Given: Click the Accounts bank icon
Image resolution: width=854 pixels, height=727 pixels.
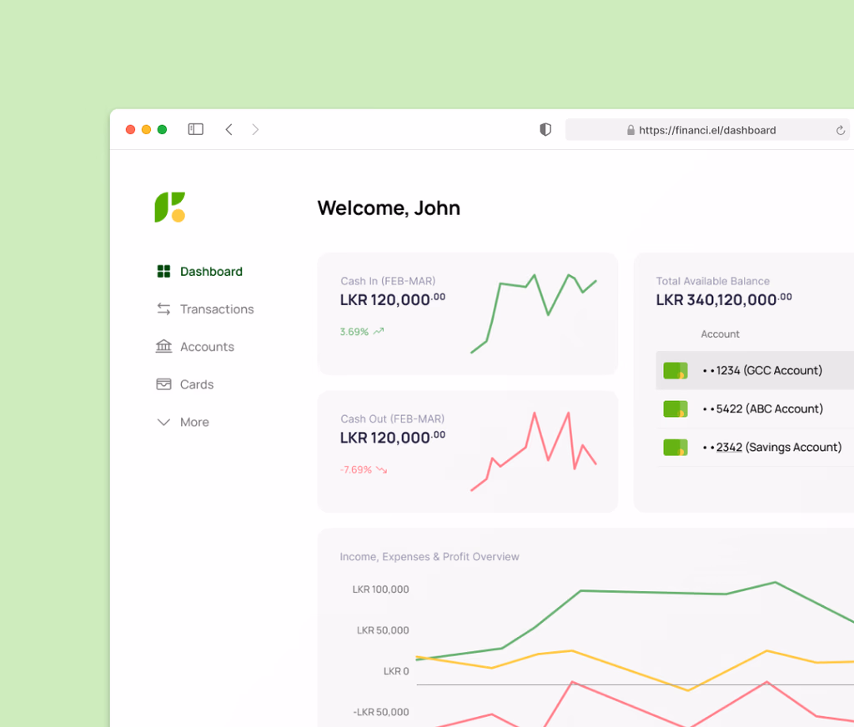Looking at the screenshot, I should point(163,346).
